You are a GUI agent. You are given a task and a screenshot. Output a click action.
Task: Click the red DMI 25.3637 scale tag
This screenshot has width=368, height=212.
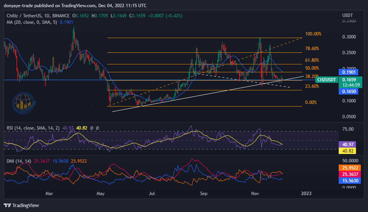tap(350, 174)
